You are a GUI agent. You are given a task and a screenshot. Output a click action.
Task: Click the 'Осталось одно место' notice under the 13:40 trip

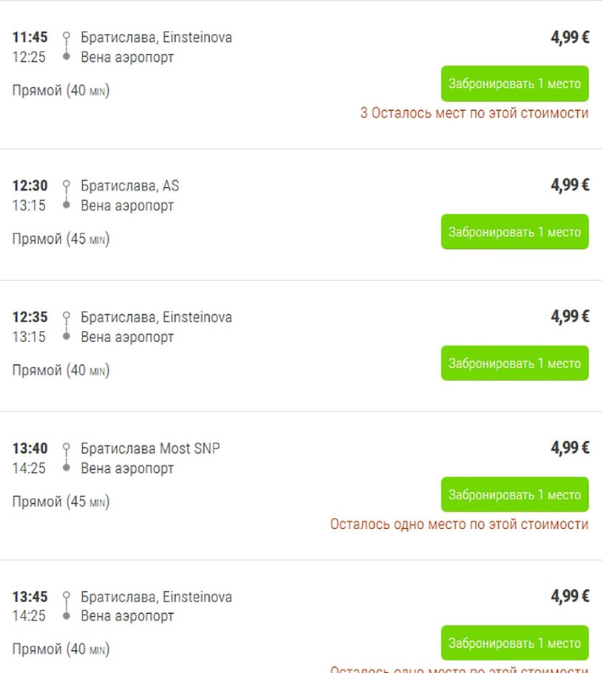(459, 525)
